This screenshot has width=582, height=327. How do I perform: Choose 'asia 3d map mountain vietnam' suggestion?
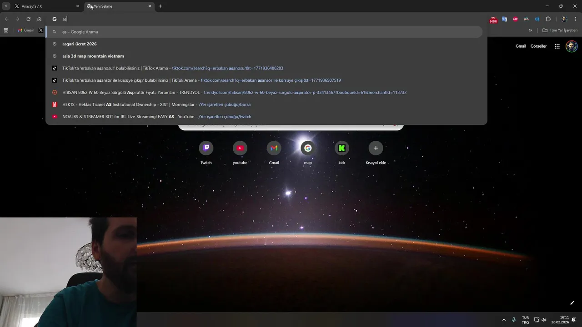(x=264, y=56)
